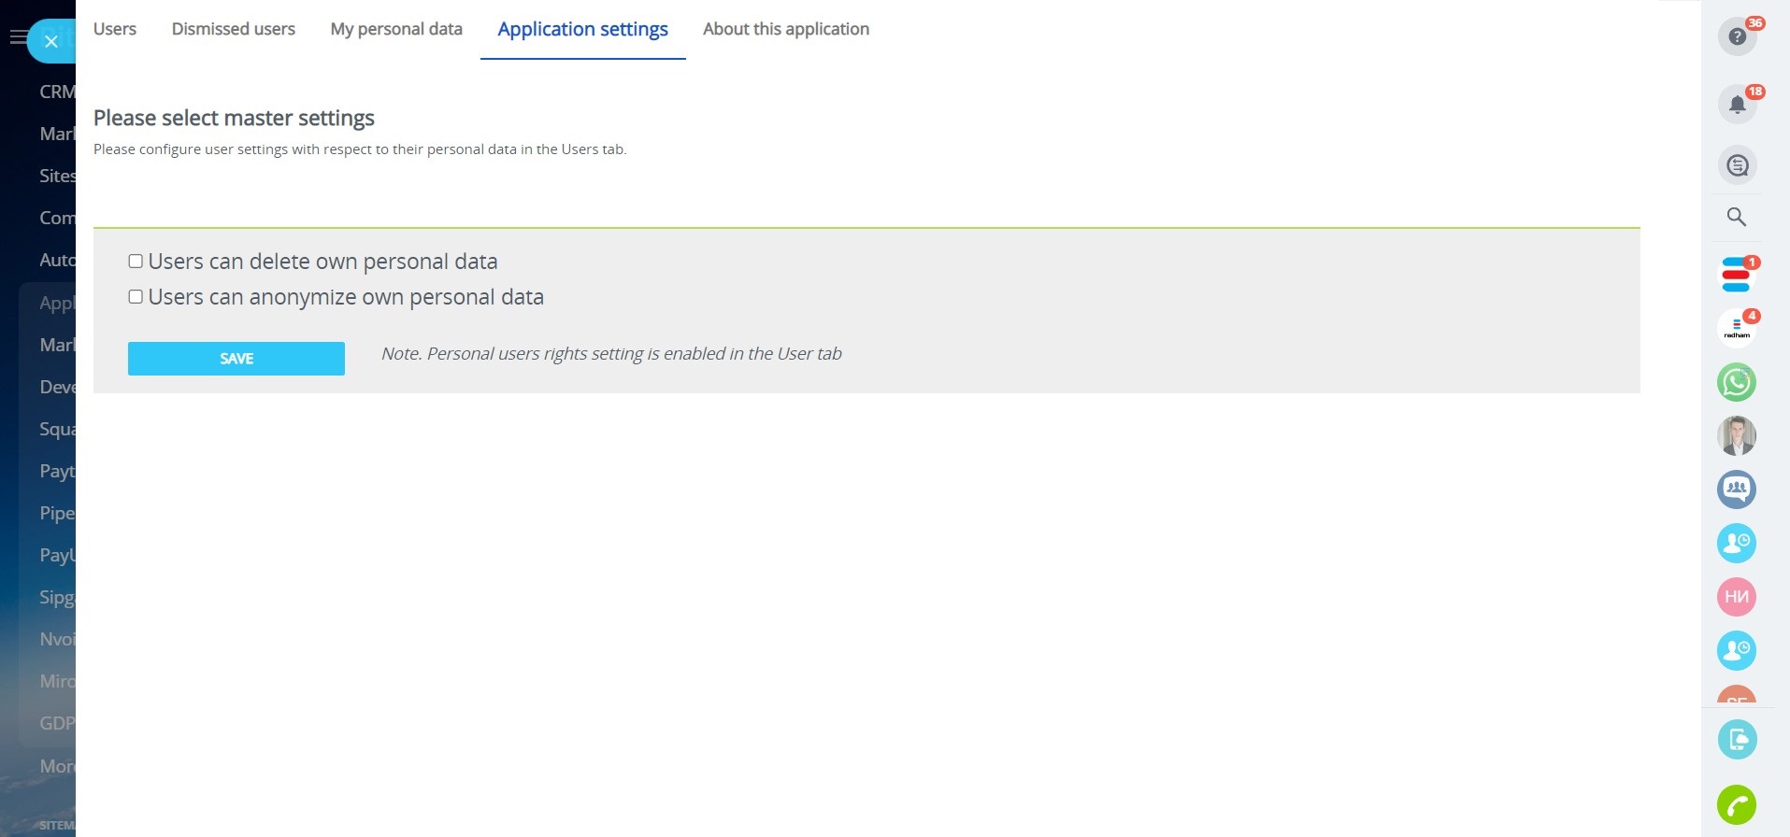Toggle the hamburger menu icon
This screenshot has height=837, width=1790.
coord(17,37)
